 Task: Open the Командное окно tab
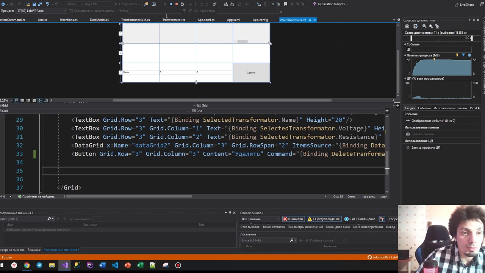tap(338, 227)
